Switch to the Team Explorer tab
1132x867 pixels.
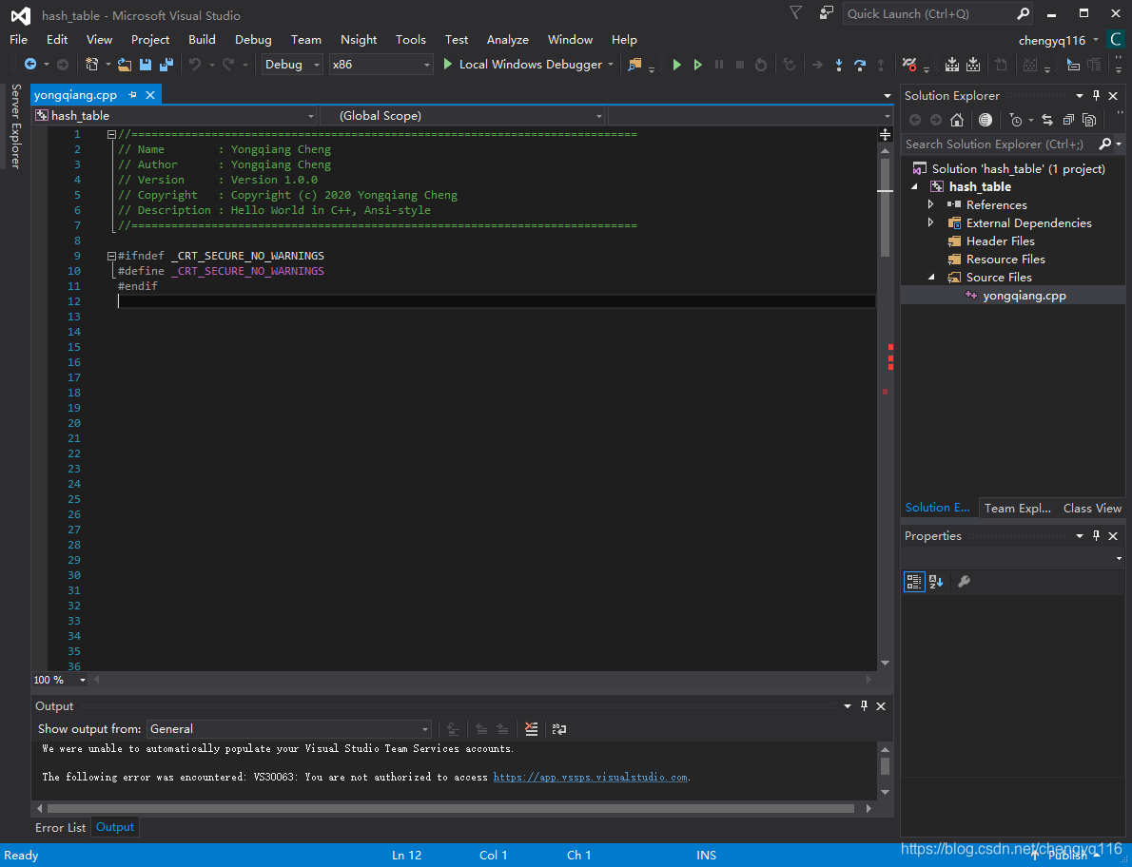(x=1017, y=508)
